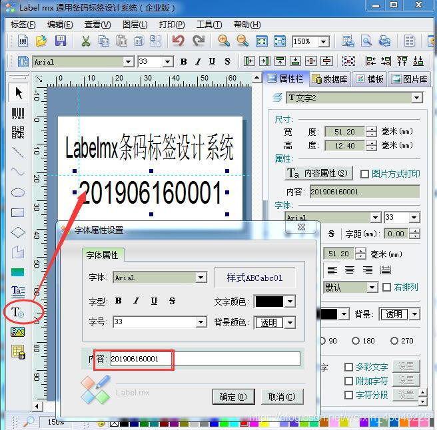This screenshot has width=437, height=430.
Task: Create a new label document
Action: (x=23, y=41)
